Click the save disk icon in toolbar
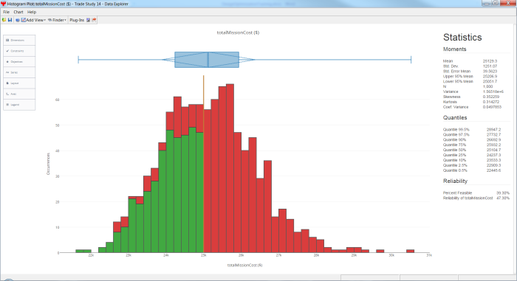The image size is (517, 281). click(10, 20)
